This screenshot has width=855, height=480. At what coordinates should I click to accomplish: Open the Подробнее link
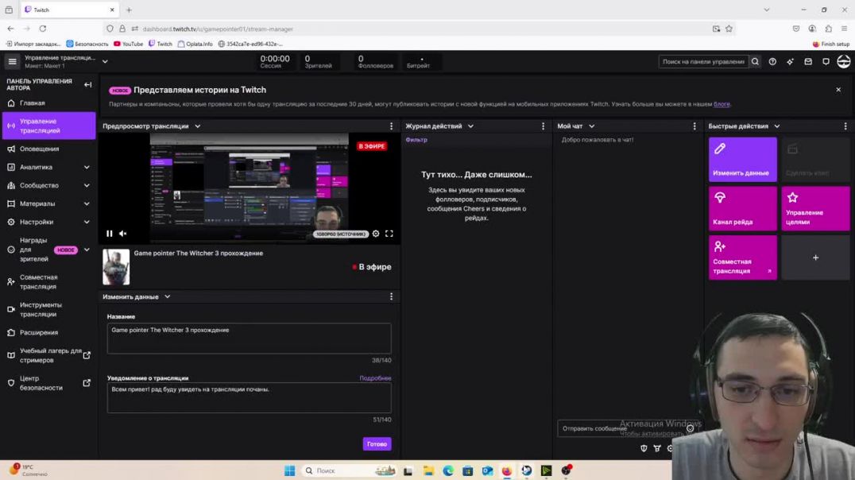tap(375, 378)
